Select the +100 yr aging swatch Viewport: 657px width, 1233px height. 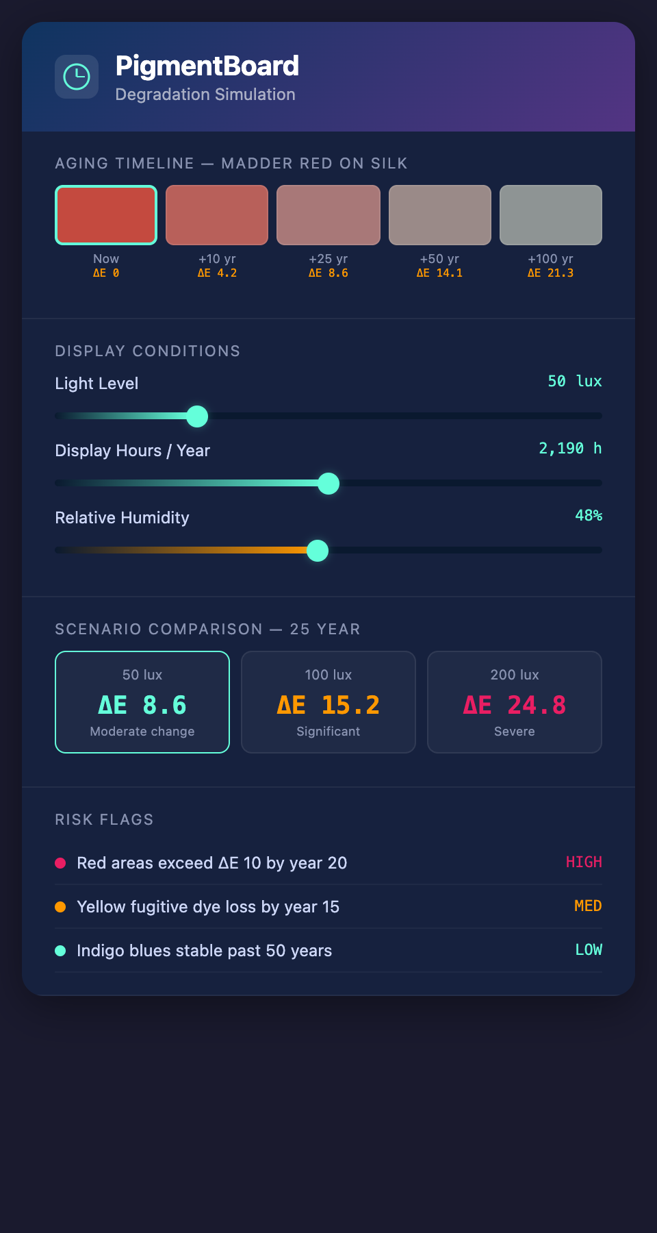[551, 215]
